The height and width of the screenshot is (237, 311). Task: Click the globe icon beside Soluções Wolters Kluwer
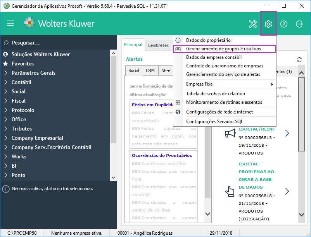tap(5, 54)
